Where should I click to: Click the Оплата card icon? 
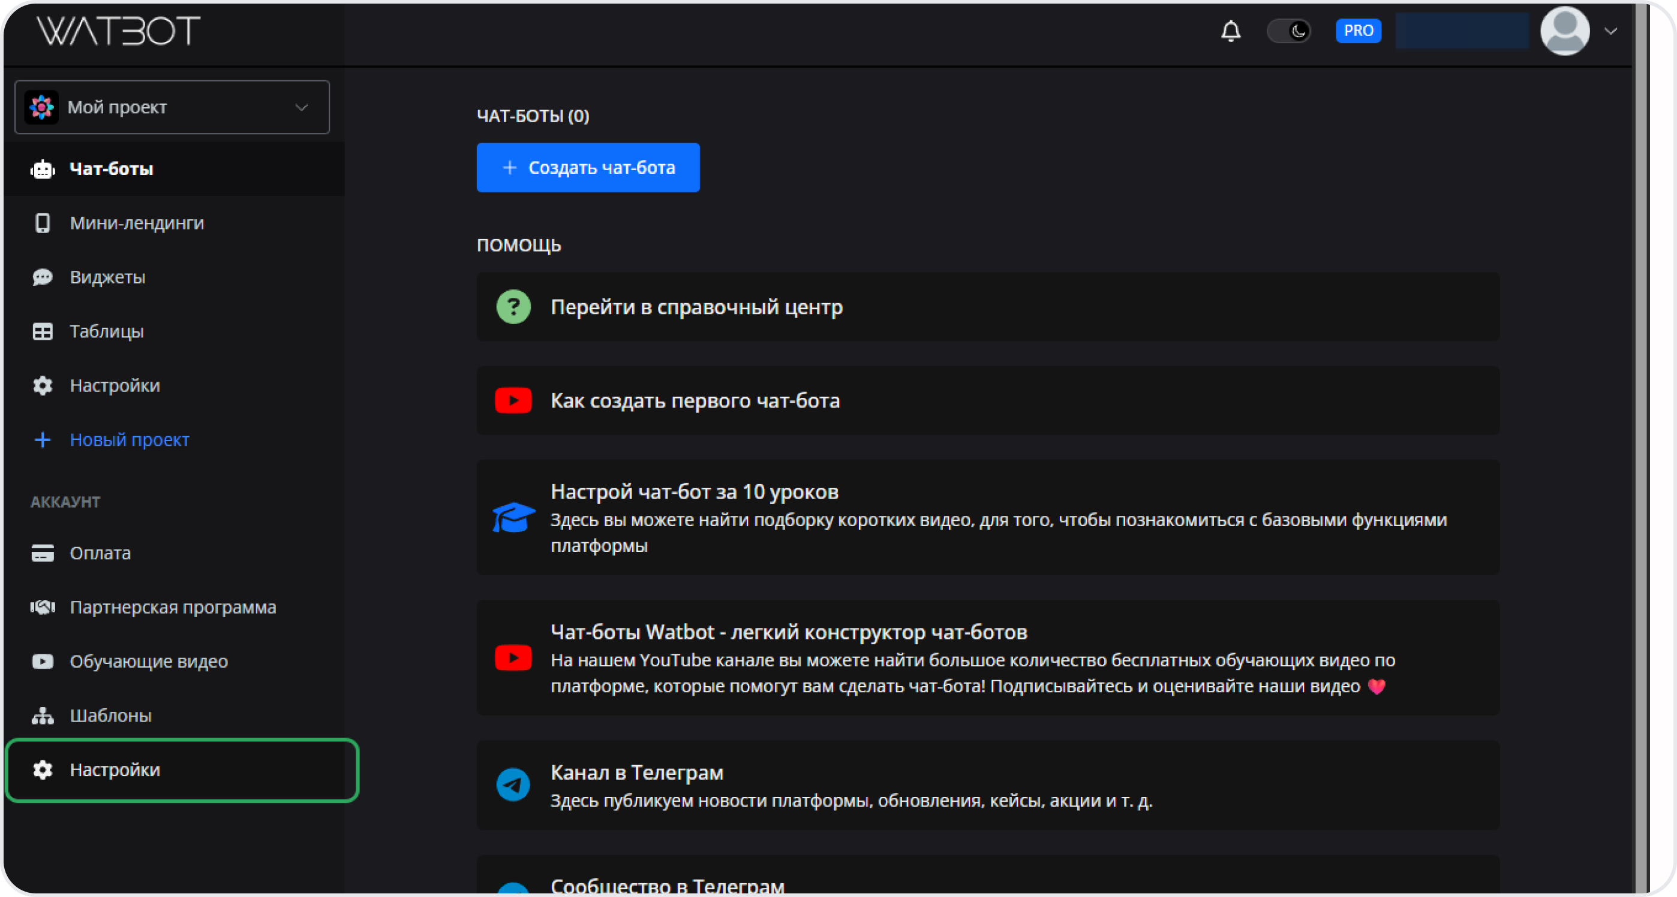point(43,553)
